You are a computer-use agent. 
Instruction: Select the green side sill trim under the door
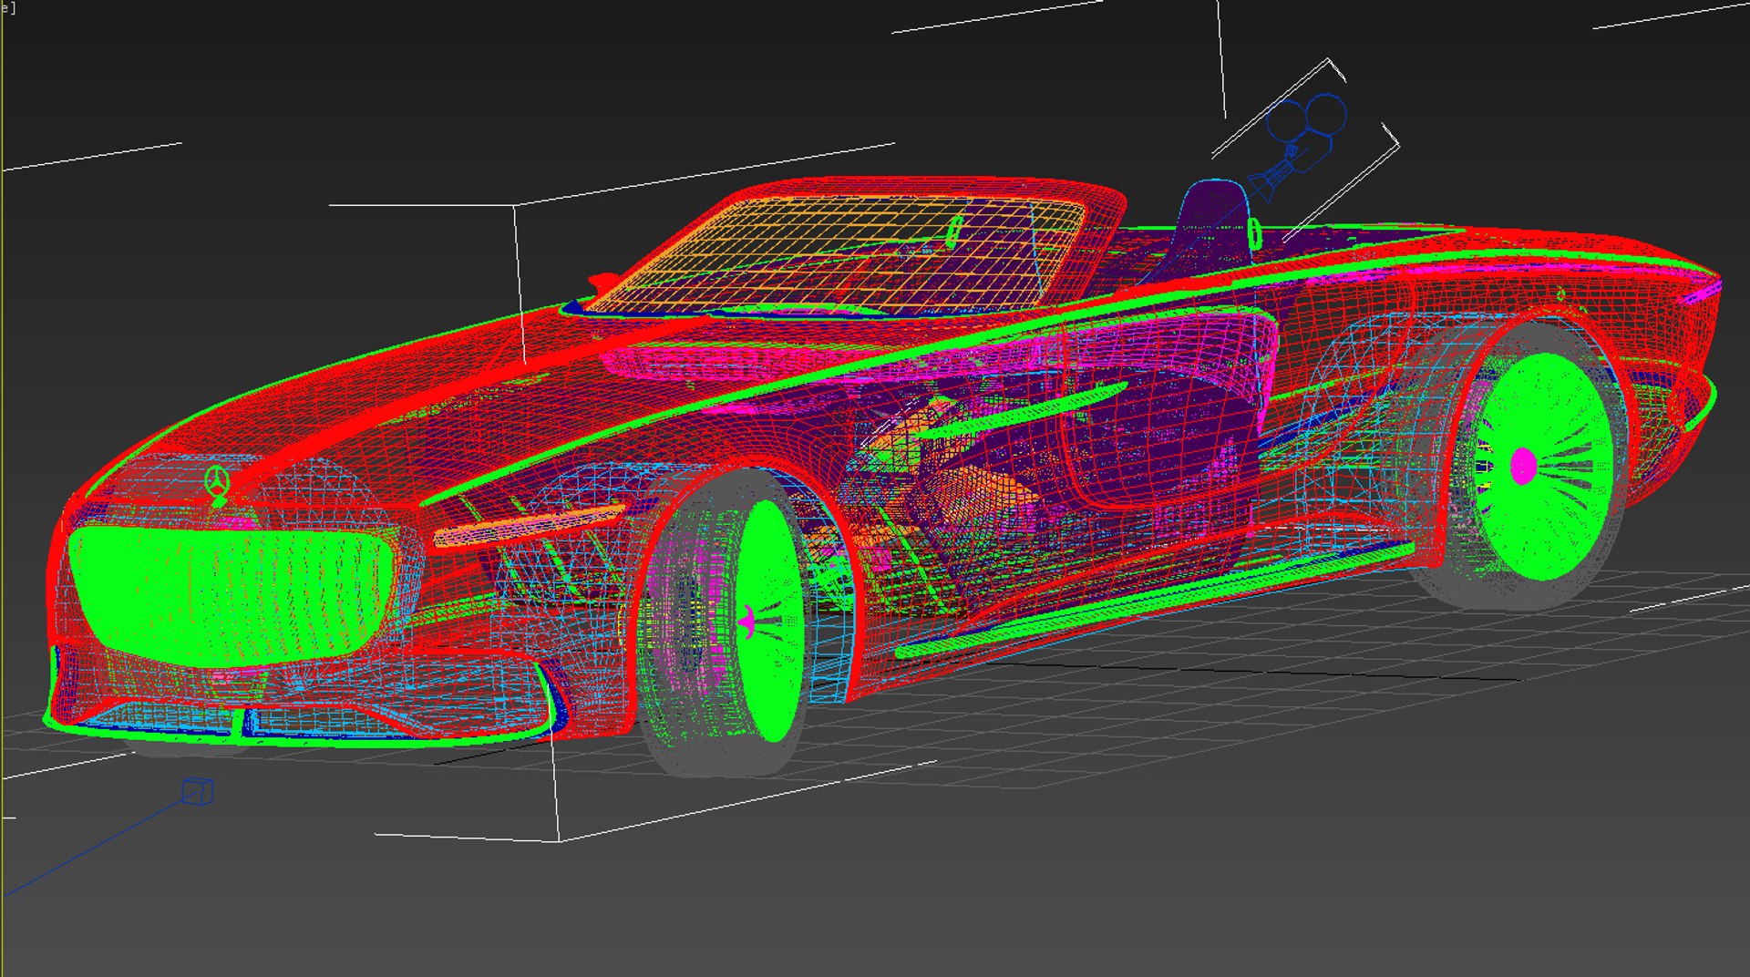coord(1154,599)
